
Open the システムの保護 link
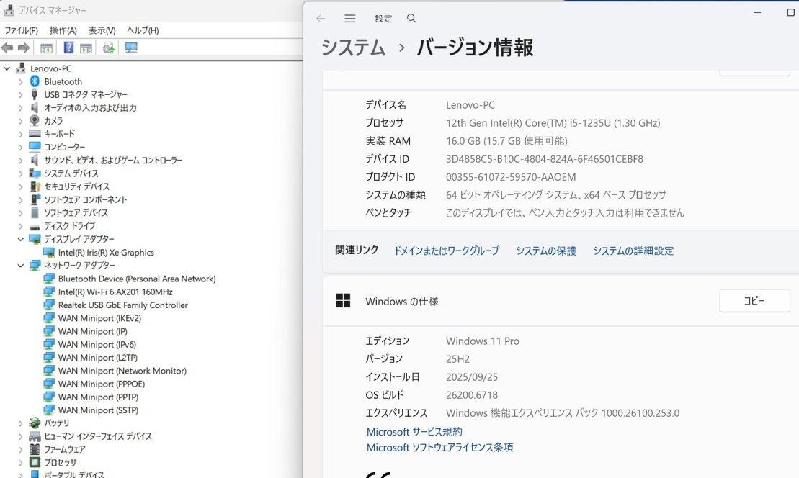pyautogui.click(x=545, y=251)
